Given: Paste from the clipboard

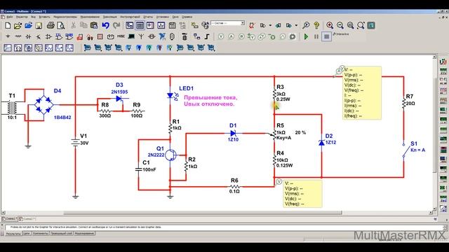Looking at the screenshot, I should point(94,26).
